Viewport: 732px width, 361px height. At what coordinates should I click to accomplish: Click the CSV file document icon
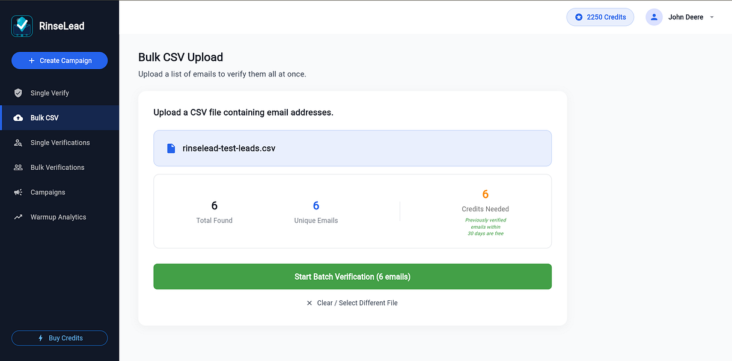point(171,148)
